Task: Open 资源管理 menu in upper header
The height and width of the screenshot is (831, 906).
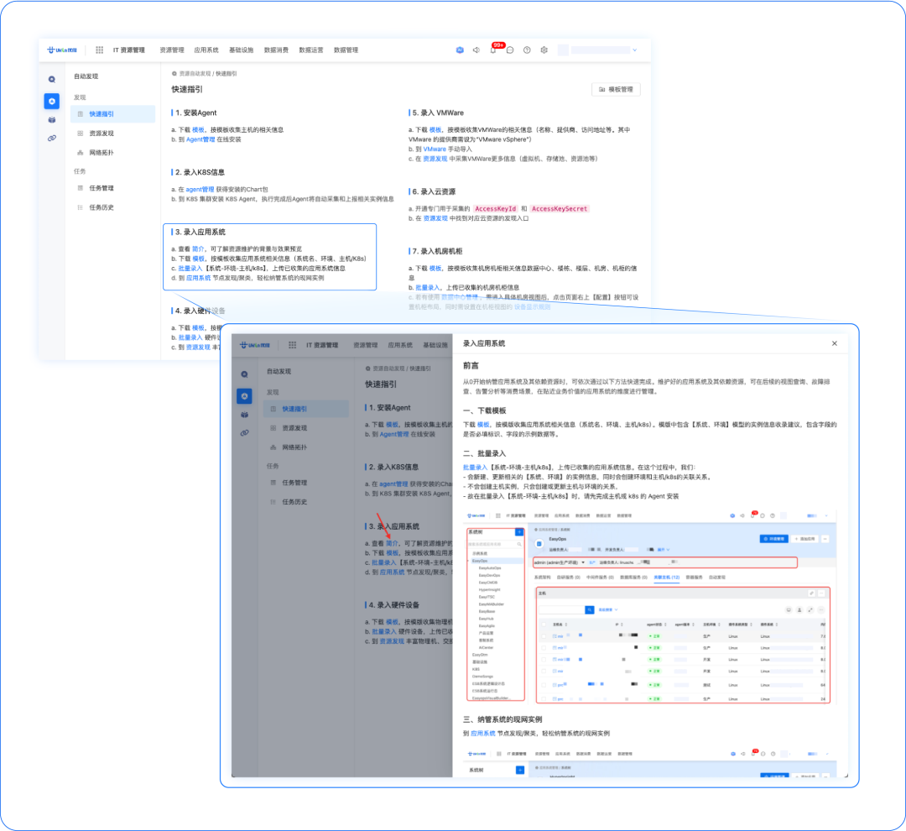Action: click(172, 50)
